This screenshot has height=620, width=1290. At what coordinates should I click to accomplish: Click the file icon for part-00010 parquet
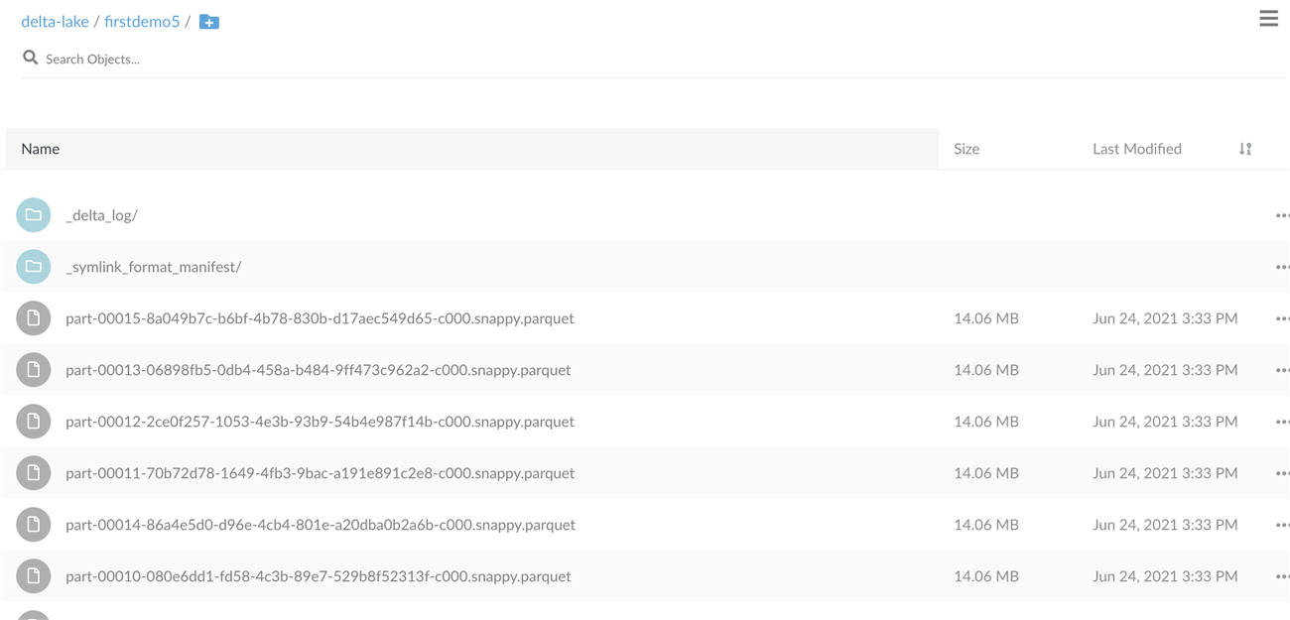tap(33, 575)
